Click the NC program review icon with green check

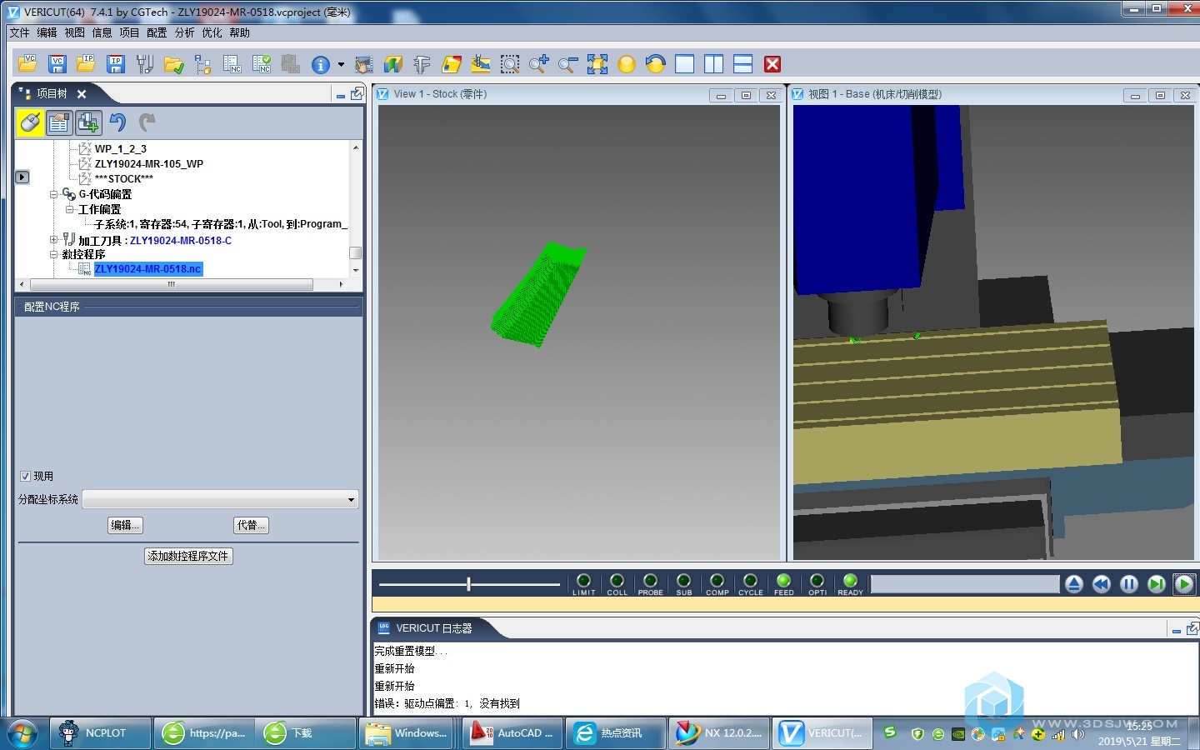[262, 64]
